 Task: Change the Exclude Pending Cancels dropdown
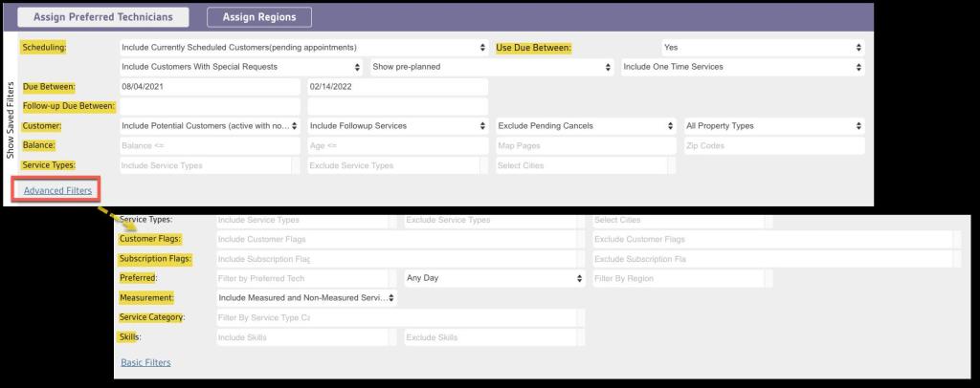(x=585, y=126)
